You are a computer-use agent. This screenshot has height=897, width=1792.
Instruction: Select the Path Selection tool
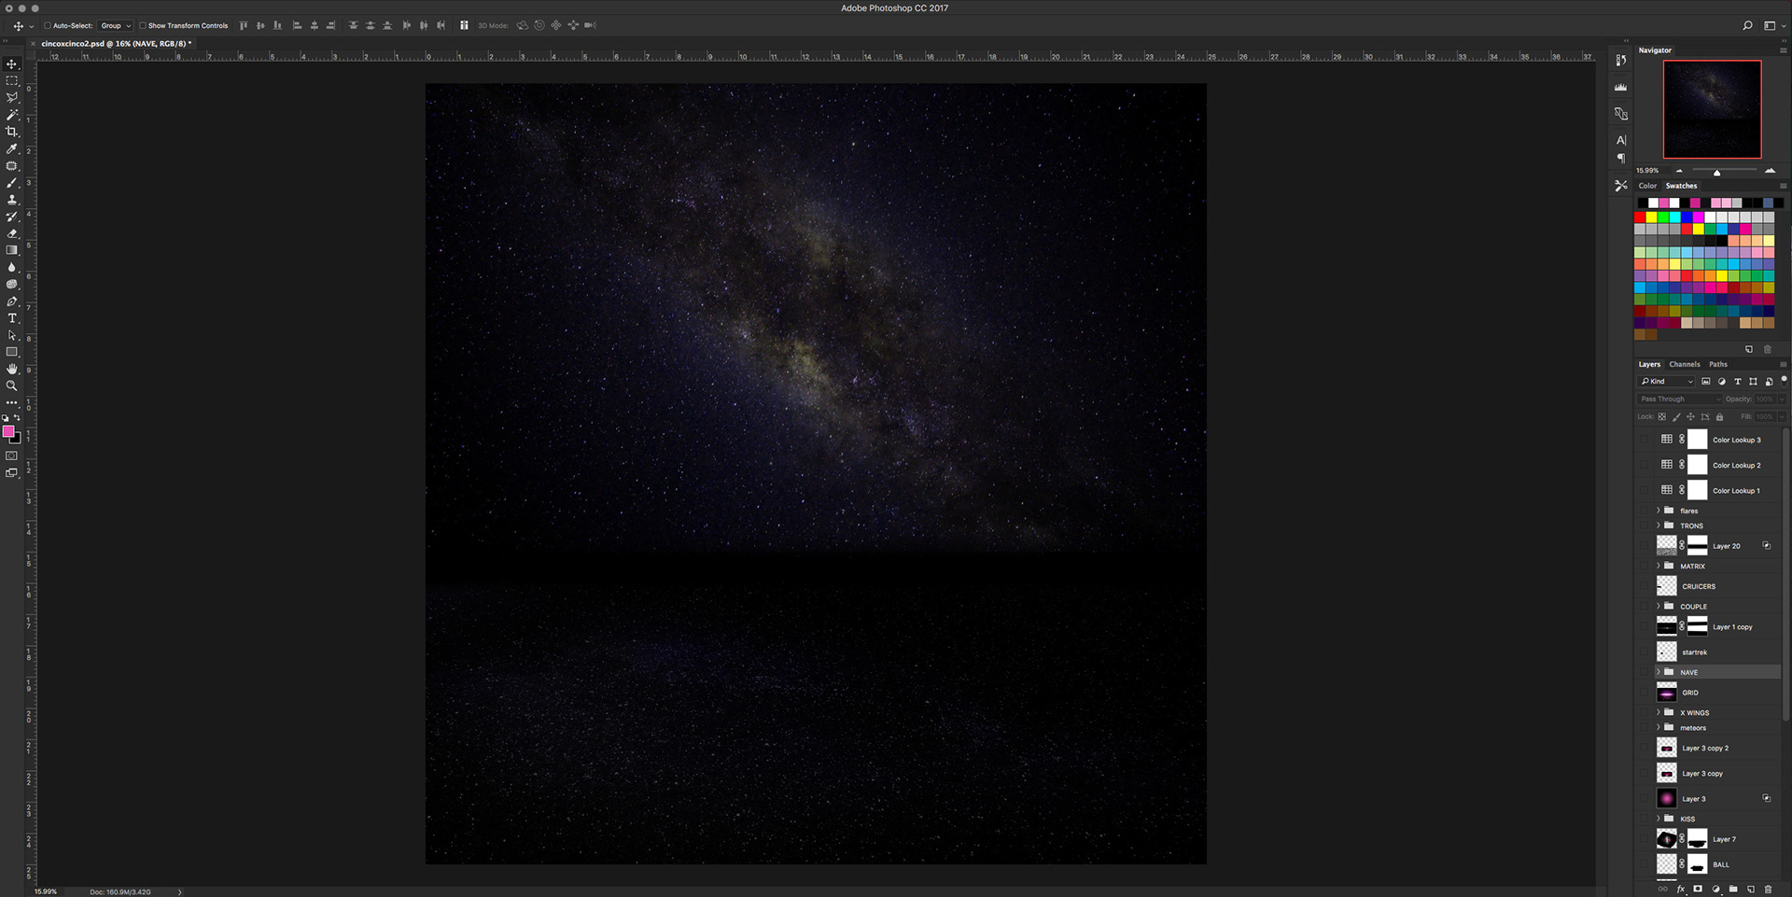pos(12,335)
